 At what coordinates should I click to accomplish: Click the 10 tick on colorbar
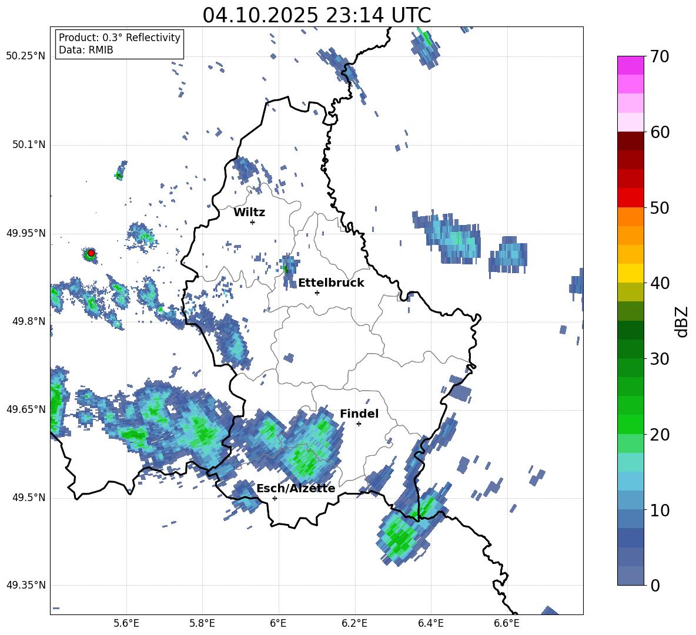click(x=660, y=510)
